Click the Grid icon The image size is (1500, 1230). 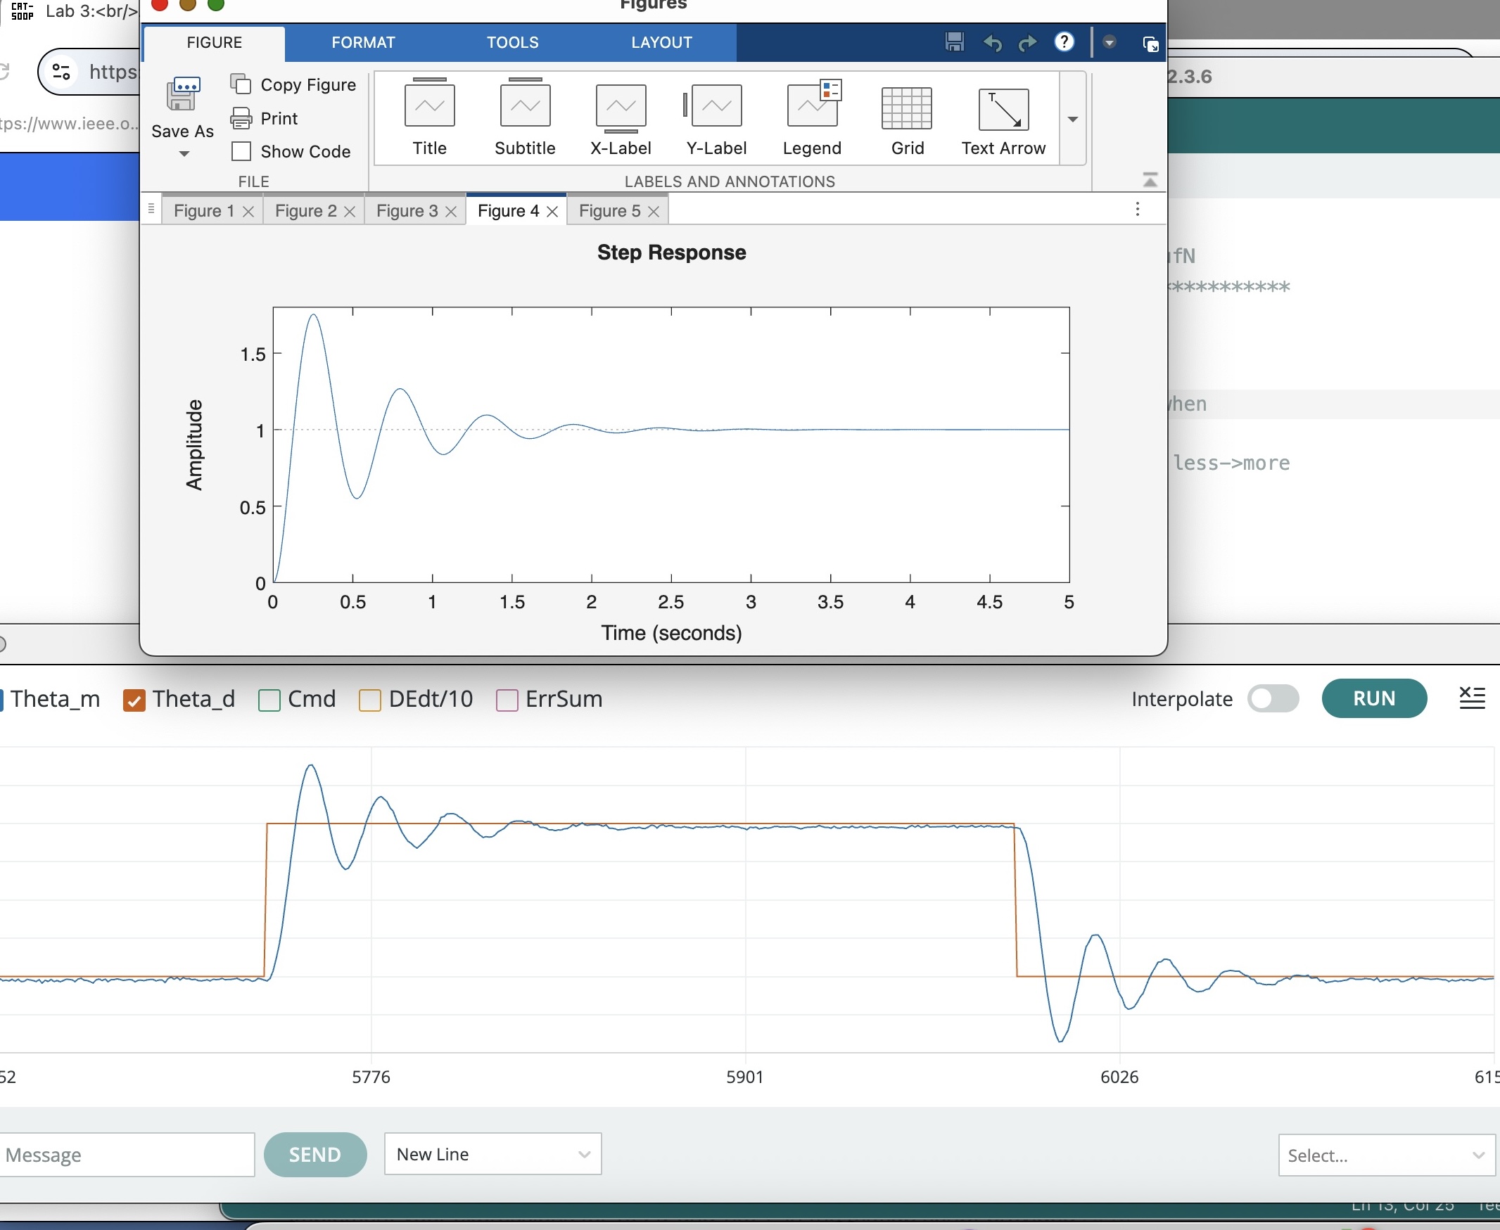click(x=907, y=108)
